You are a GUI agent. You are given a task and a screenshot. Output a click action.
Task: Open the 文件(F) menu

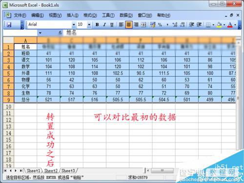tap(20, 15)
